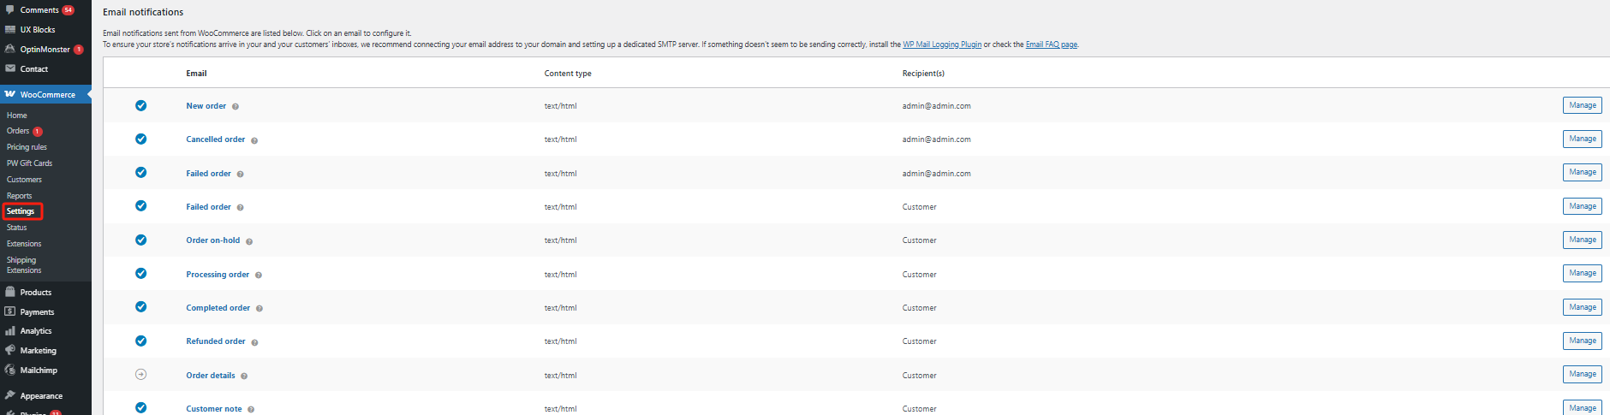
Task: Click the enabled status icon for Processing order
Action: (141, 274)
